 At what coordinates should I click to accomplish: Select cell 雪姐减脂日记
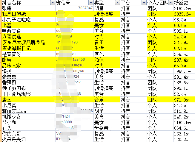(x=28, y=48)
